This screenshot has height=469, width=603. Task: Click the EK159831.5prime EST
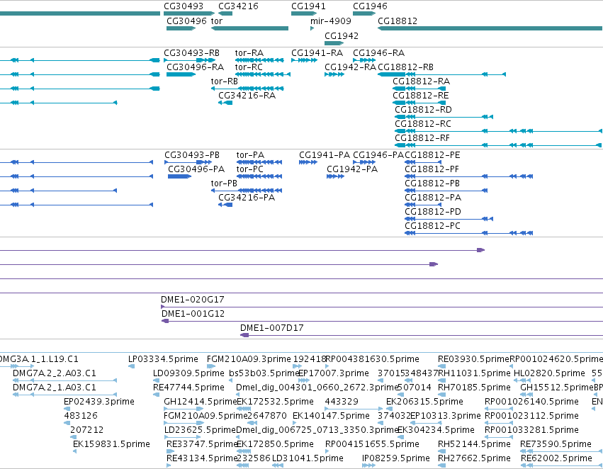click(74, 451)
